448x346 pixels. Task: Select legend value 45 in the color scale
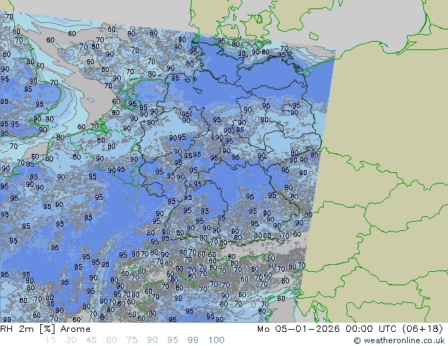point(91,340)
